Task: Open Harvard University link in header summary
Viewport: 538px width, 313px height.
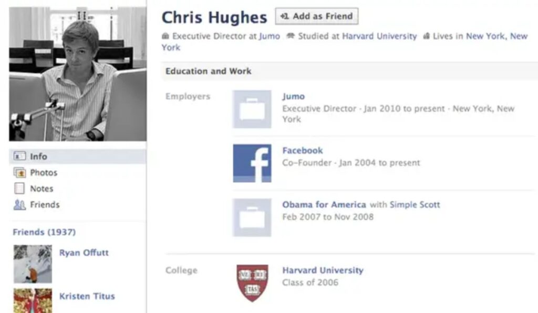Action: pos(379,36)
